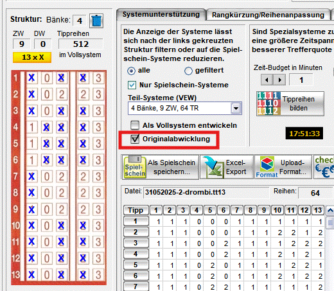The height and width of the screenshot is (291, 334).
Task: Uncheck Nur Spielschein-Systeme checkbox
Action: 132,85
